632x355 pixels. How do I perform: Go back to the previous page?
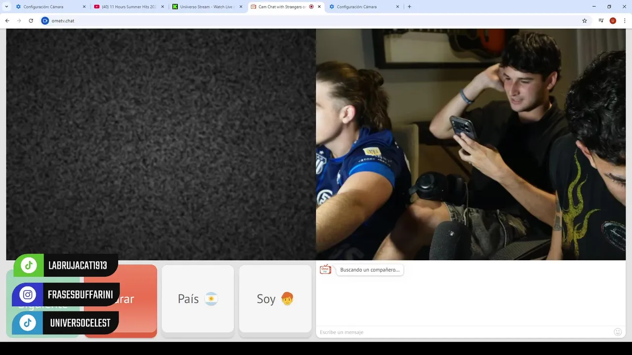pos(7,21)
